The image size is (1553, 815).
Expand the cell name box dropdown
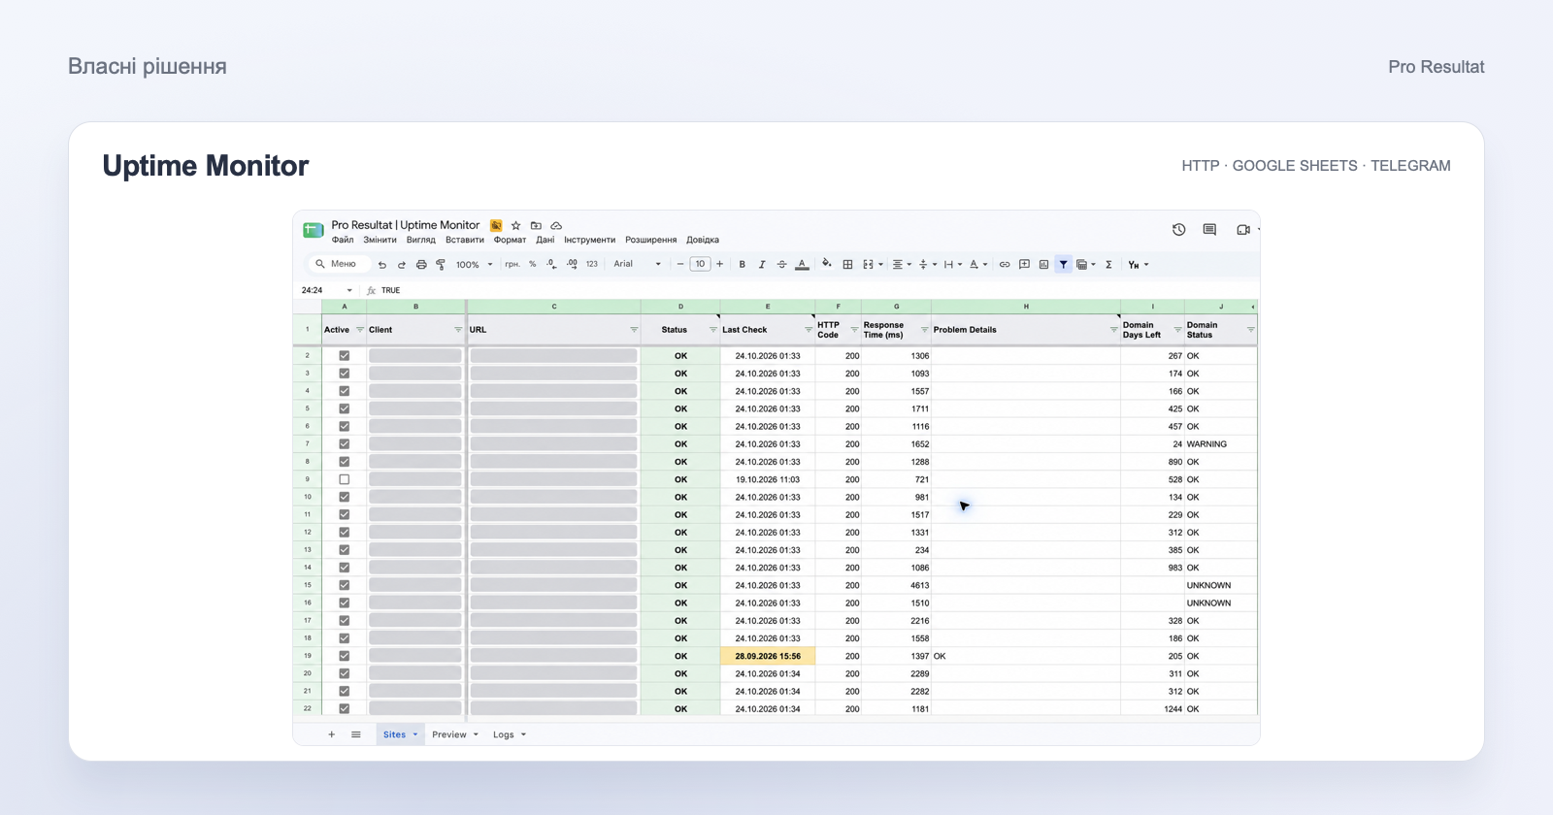(x=349, y=290)
